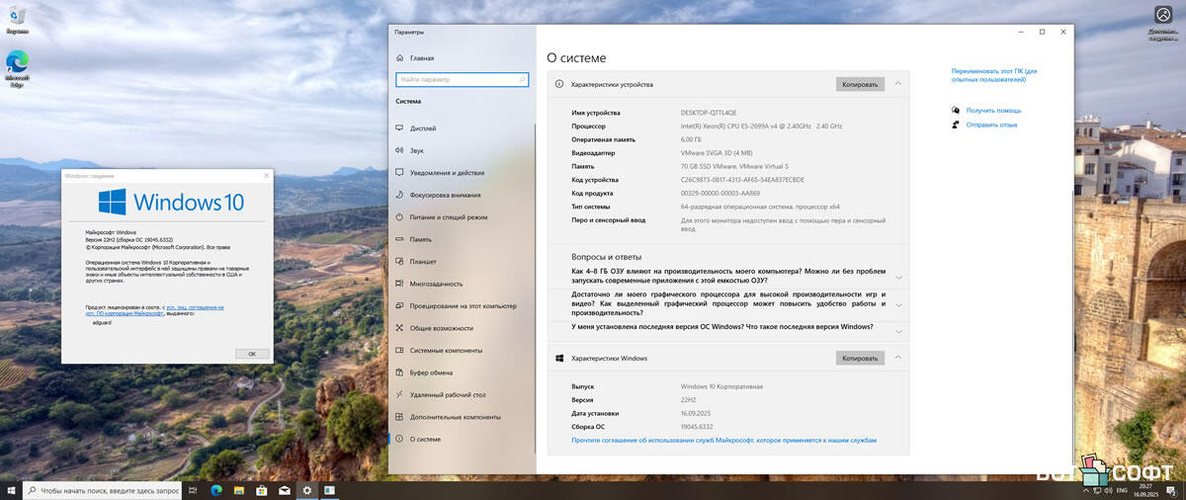Click the Windows Start button
Image resolution: width=1186 pixels, height=500 pixels.
click(x=11, y=490)
